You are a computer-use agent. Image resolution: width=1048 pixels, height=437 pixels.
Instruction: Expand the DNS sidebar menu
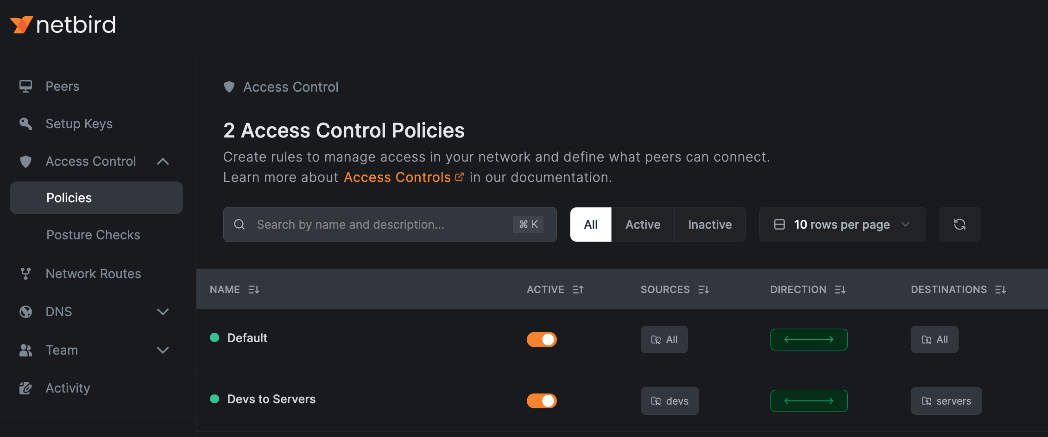(163, 312)
